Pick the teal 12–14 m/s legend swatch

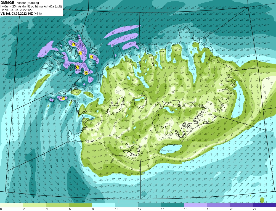[149, 205]
